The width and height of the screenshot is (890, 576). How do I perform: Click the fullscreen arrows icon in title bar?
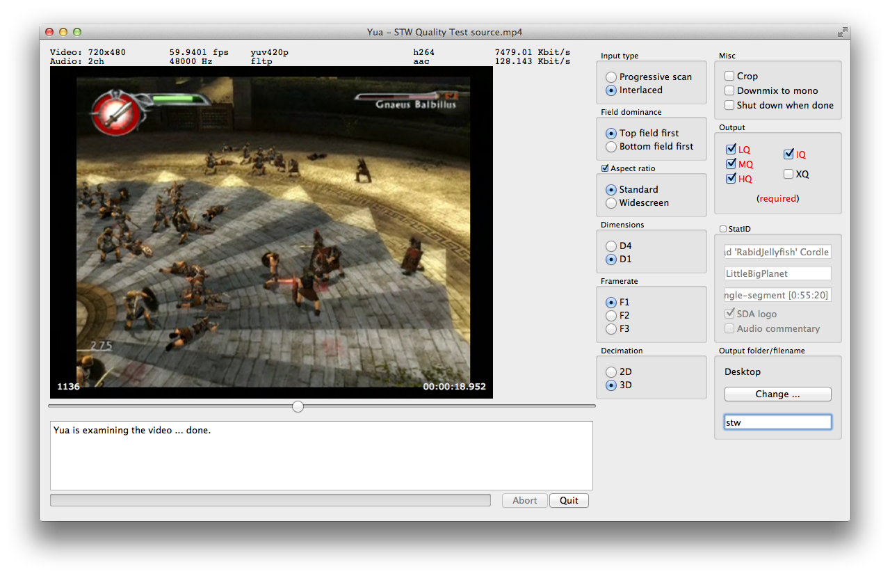(842, 32)
